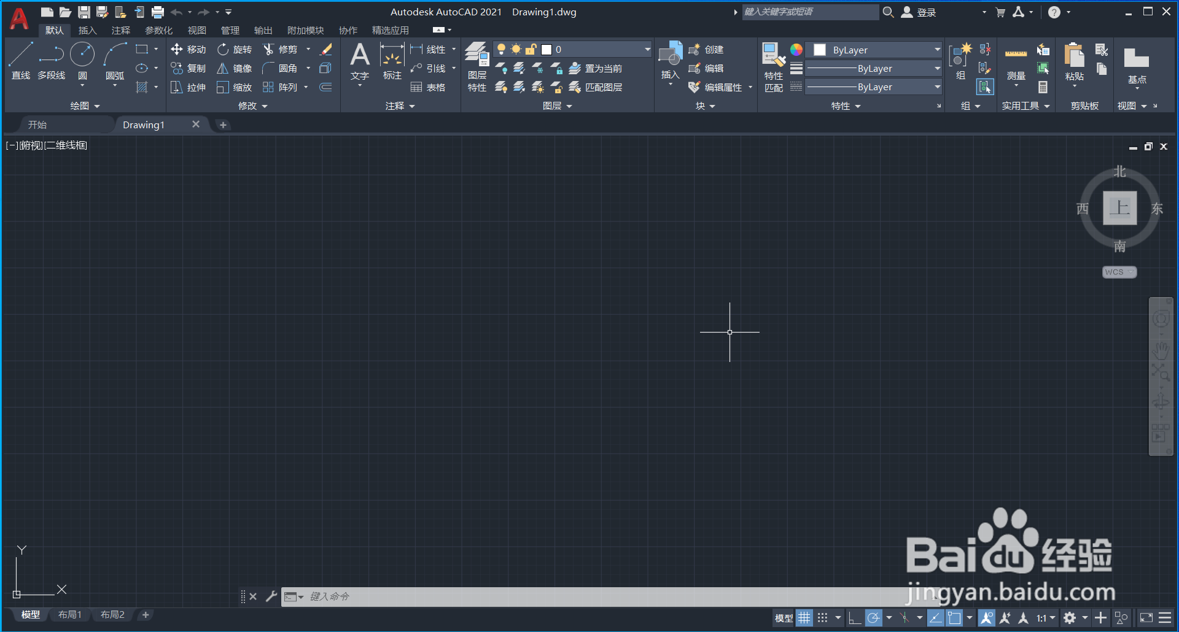Click the 拉伸 (Stretch) tool
The height and width of the screenshot is (632, 1179).
(x=189, y=87)
